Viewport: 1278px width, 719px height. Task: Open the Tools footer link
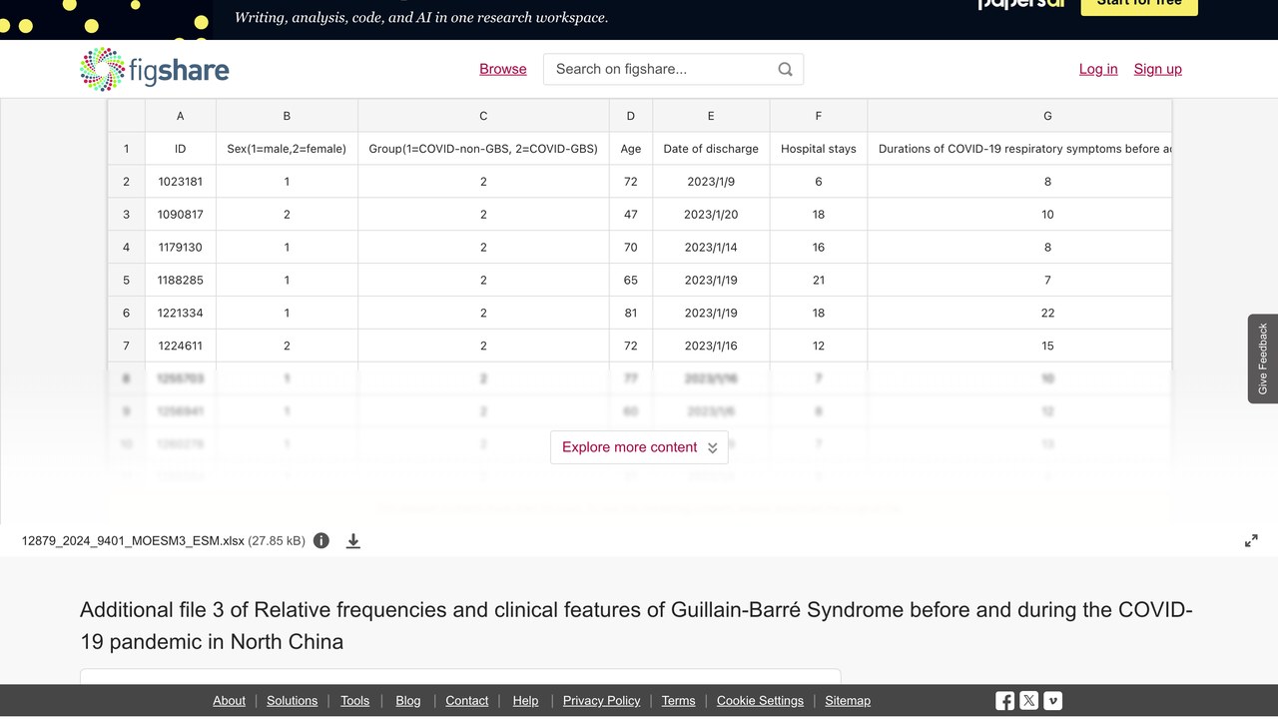coord(354,701)
